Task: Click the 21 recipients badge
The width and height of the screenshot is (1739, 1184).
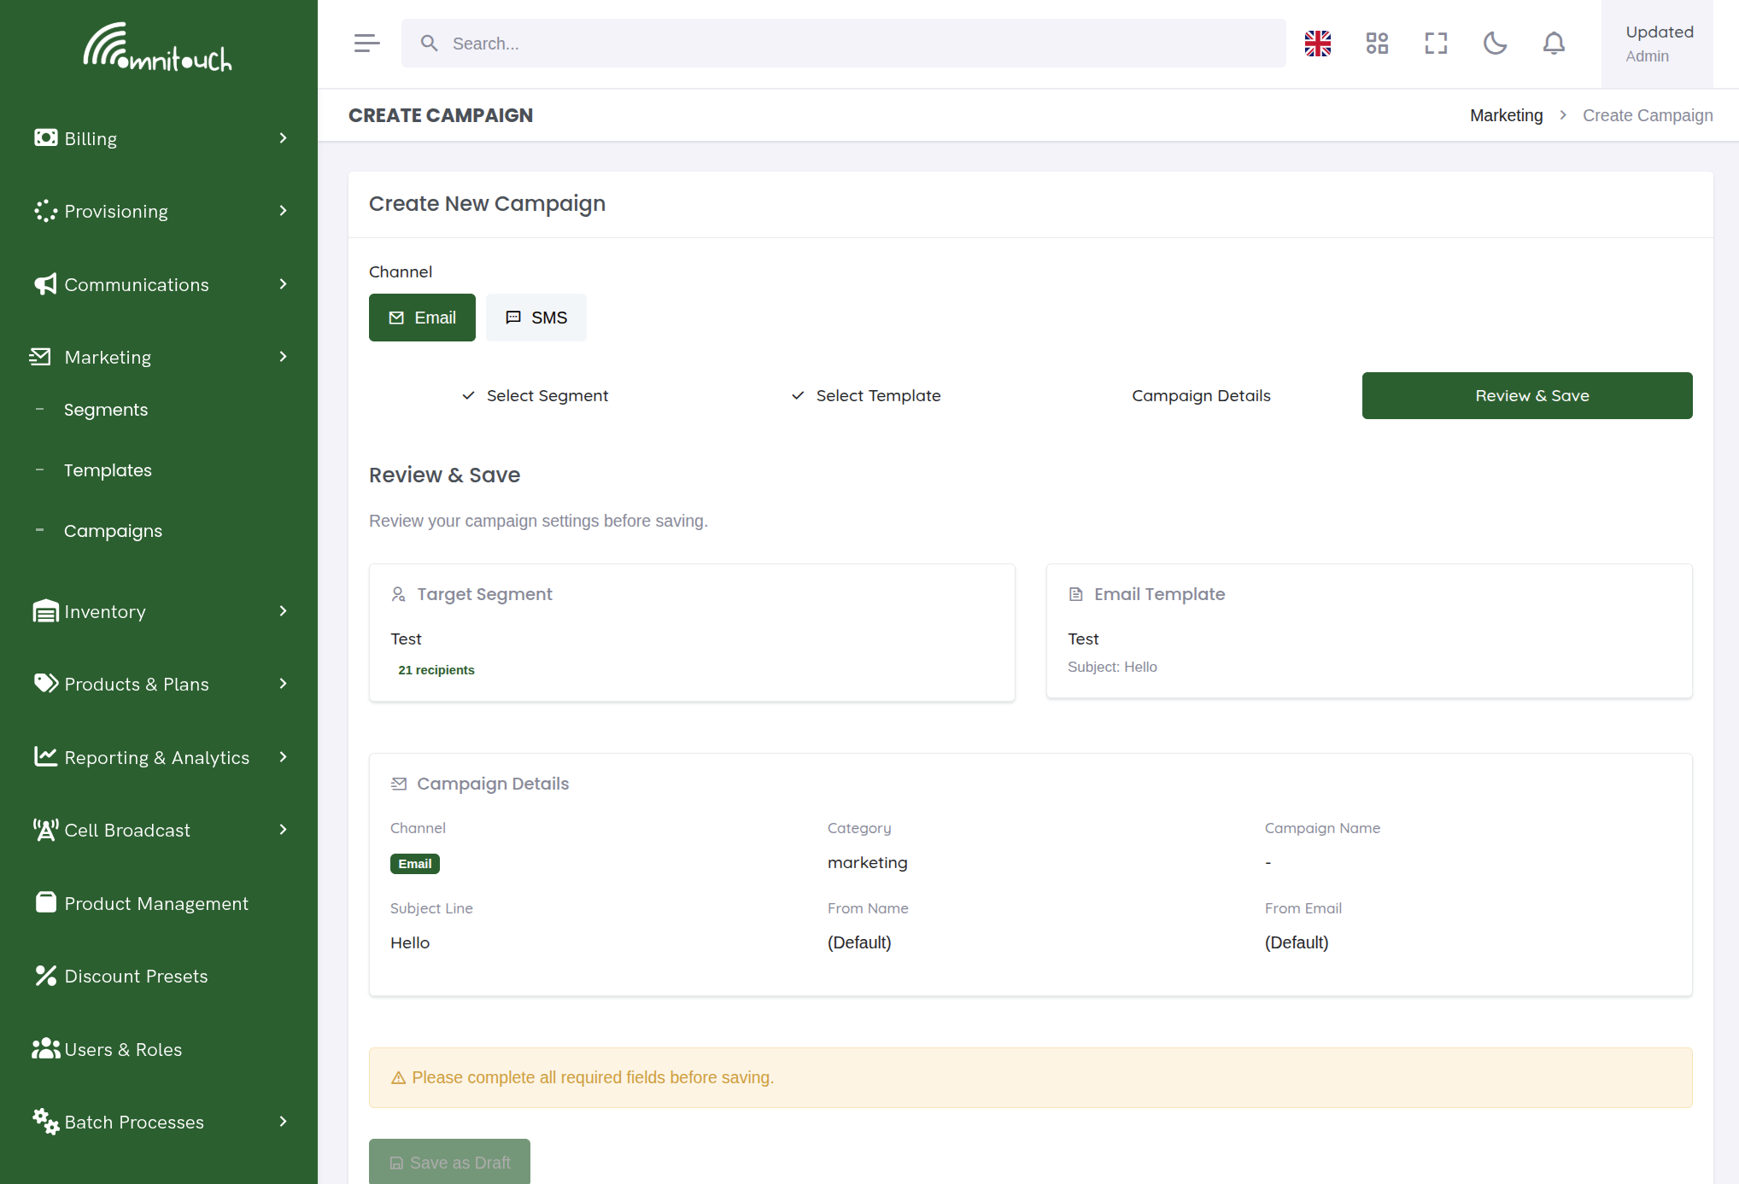Action: (x=436, y=670)
